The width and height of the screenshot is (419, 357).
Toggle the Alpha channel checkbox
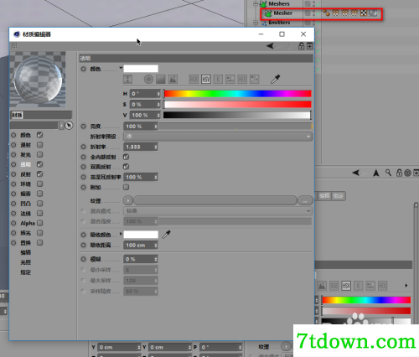click(x=40, y=223)
